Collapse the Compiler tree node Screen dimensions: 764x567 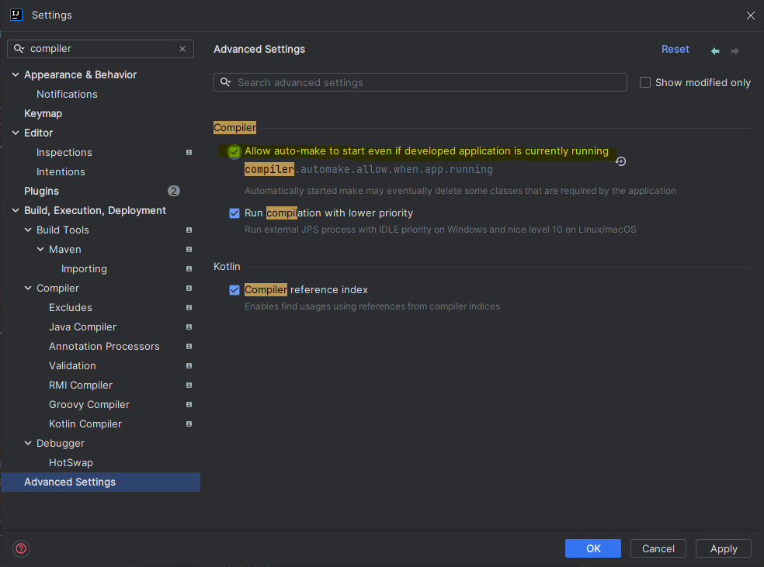(28, 288)
